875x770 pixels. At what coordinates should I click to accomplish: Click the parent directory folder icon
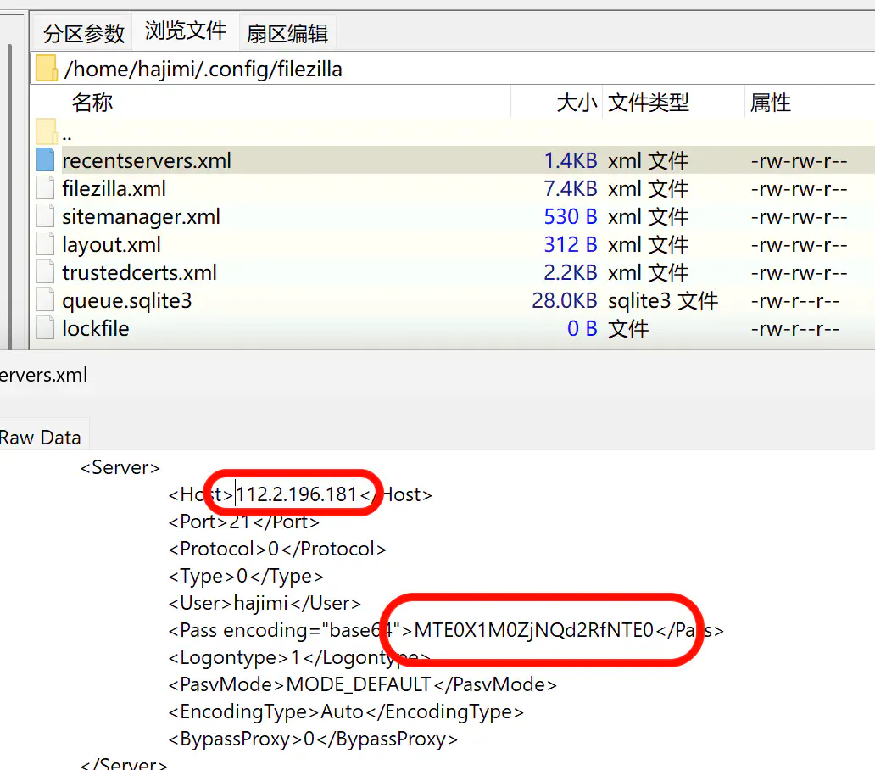point(47,132)
